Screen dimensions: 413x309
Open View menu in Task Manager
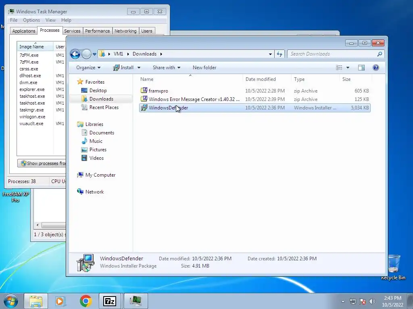coord(50,20)
